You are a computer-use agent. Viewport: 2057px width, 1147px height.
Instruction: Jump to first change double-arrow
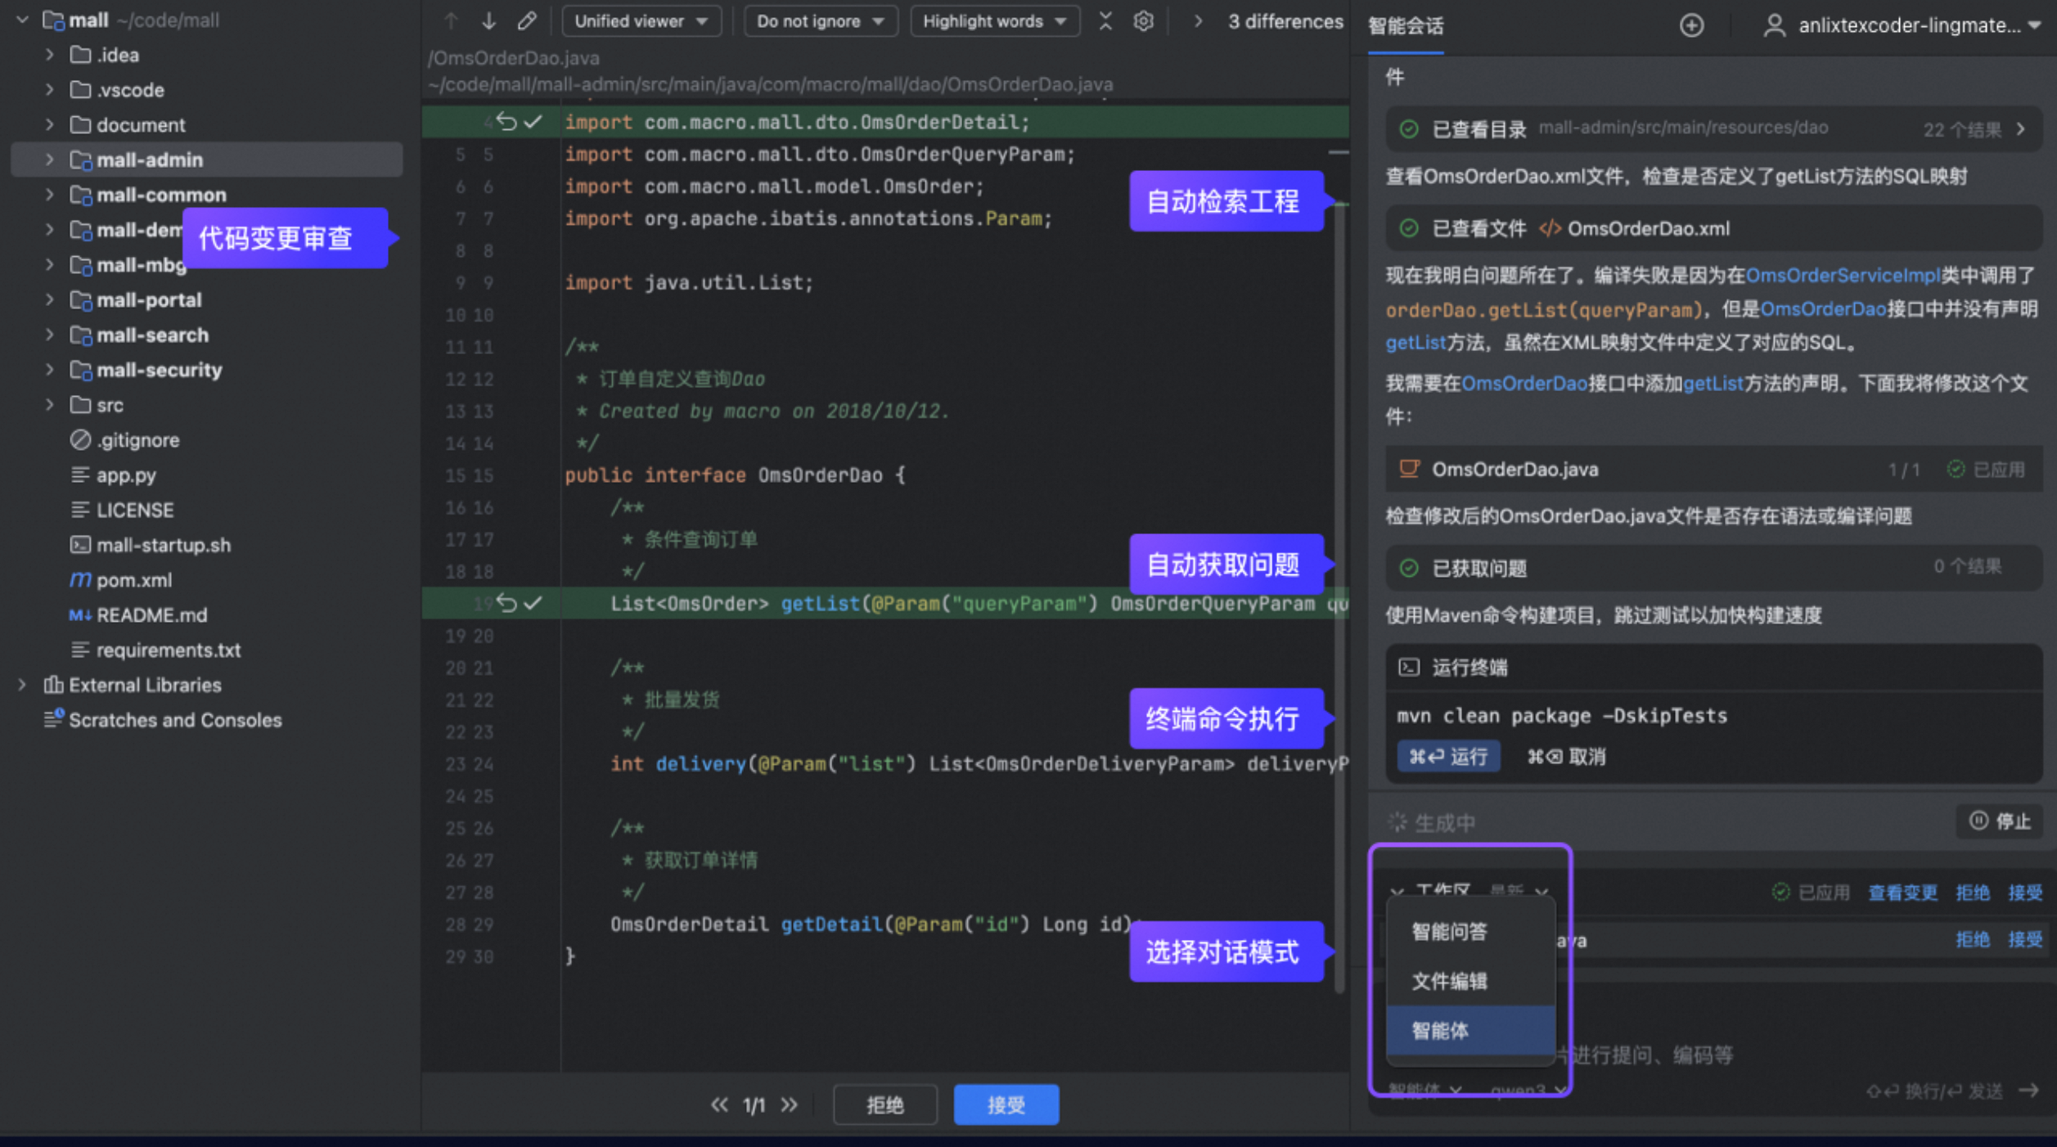[x=719, y=1105]
